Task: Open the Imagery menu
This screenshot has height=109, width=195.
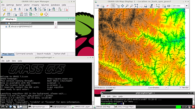Action: (35, 5)
